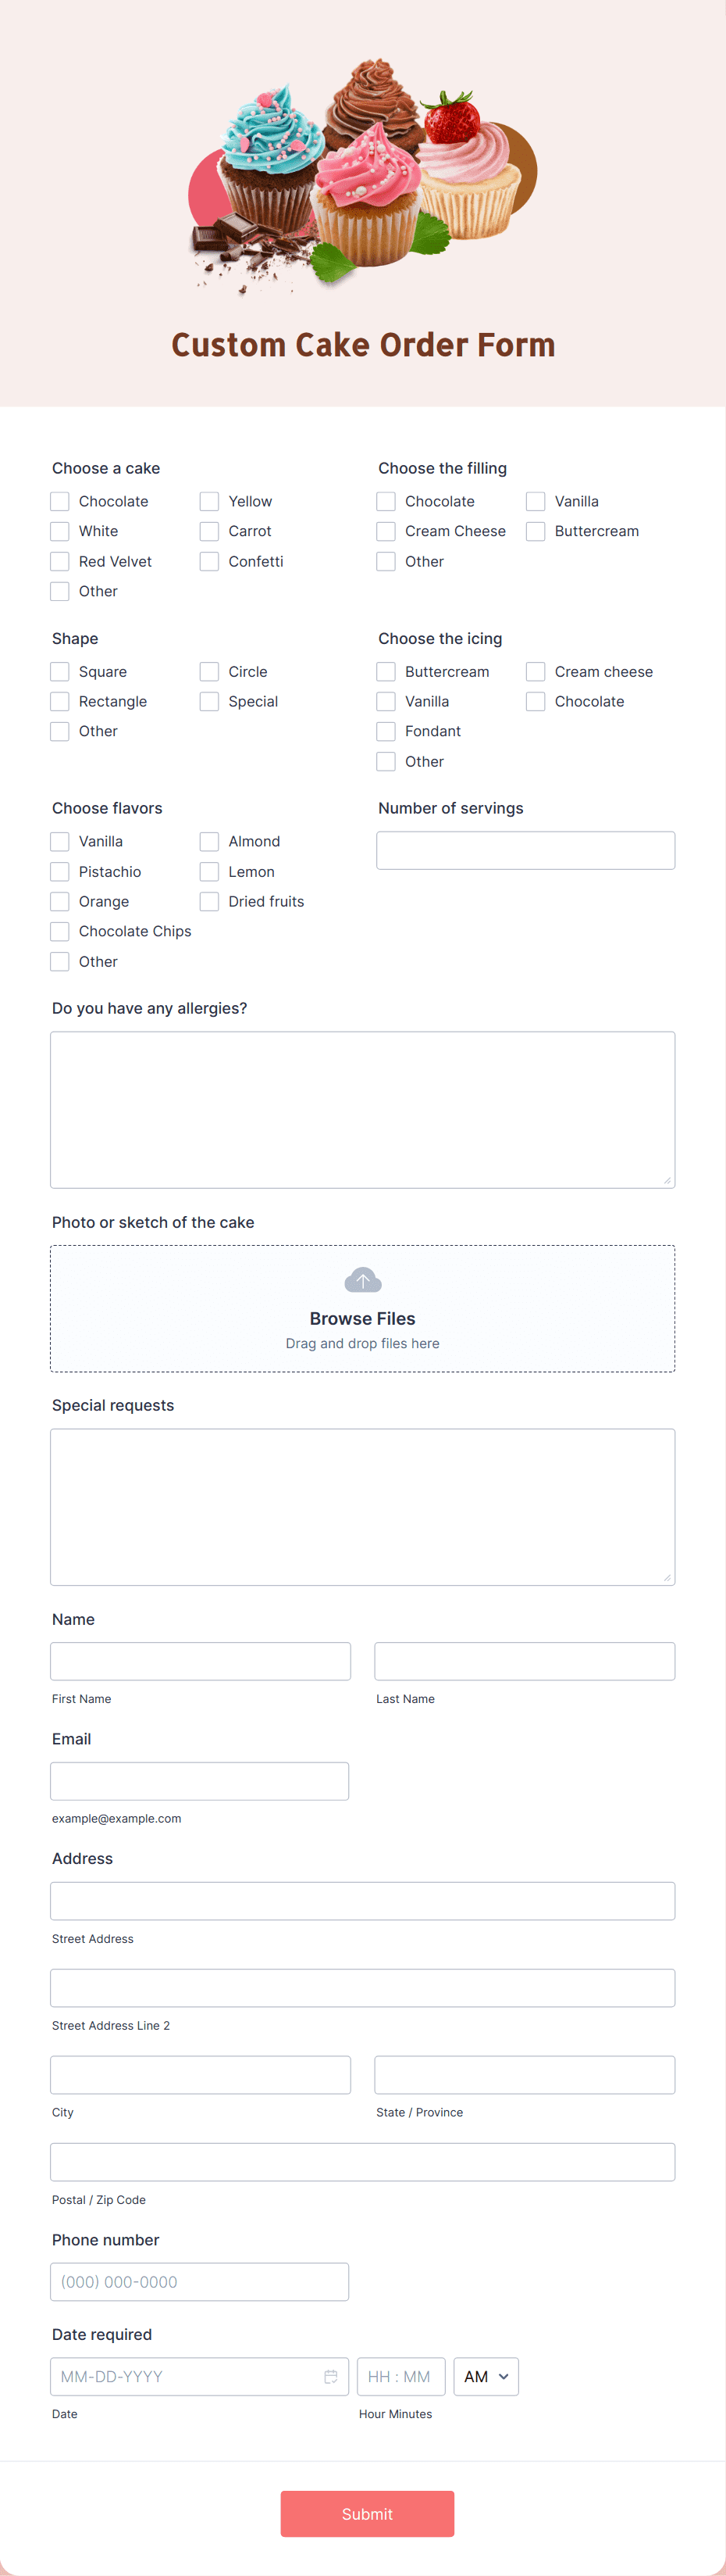Screen dimensions: 726x2576
Task: Enable the Fondant icing checkbox
Action: [x=386, y=731]
